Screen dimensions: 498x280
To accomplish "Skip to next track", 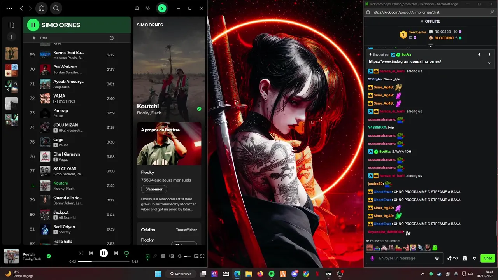I will [116, 253].
